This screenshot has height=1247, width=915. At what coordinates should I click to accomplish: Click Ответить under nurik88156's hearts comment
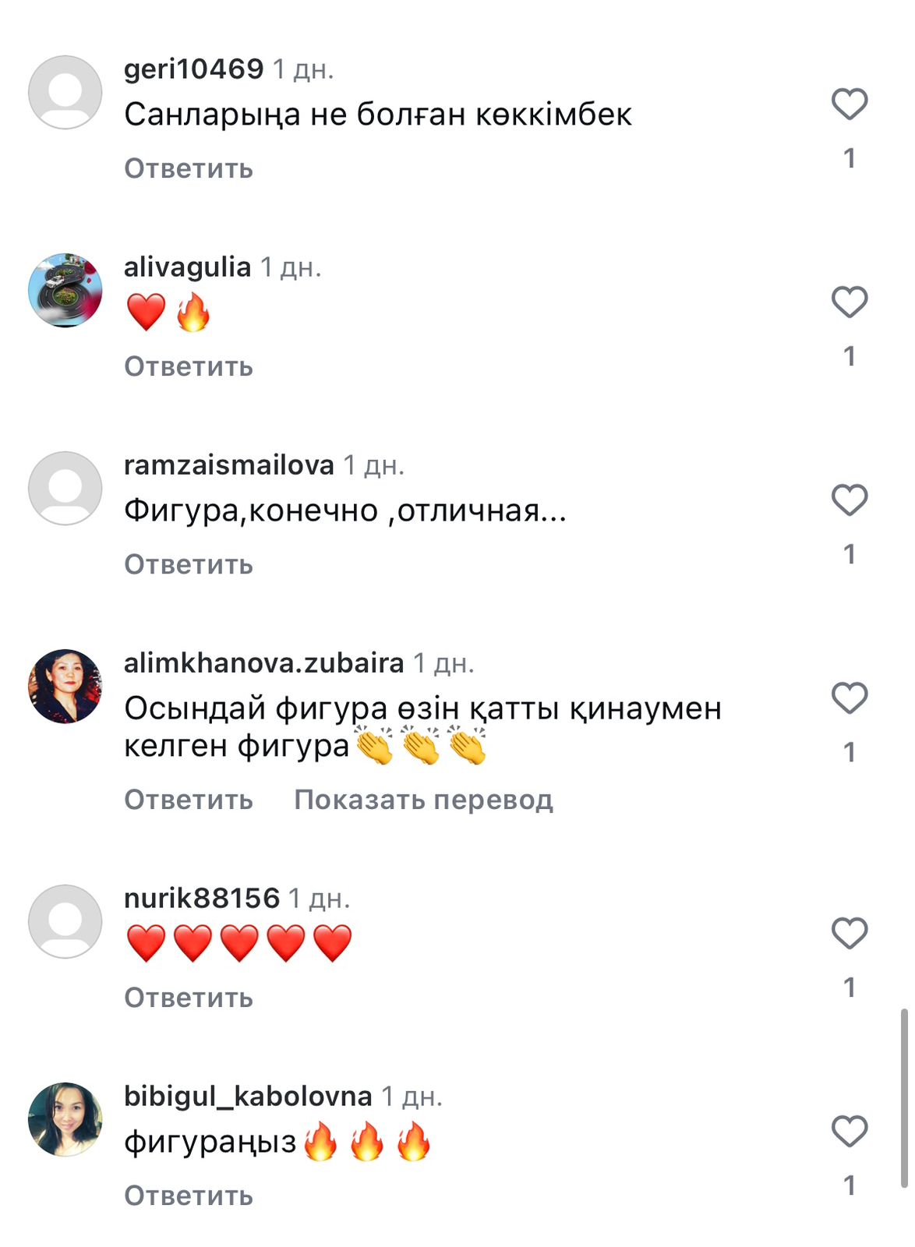click(x=189, y=998)
